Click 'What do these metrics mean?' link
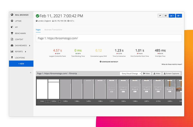The height and width of the screenshot is (127, 193). coord(172,64)
